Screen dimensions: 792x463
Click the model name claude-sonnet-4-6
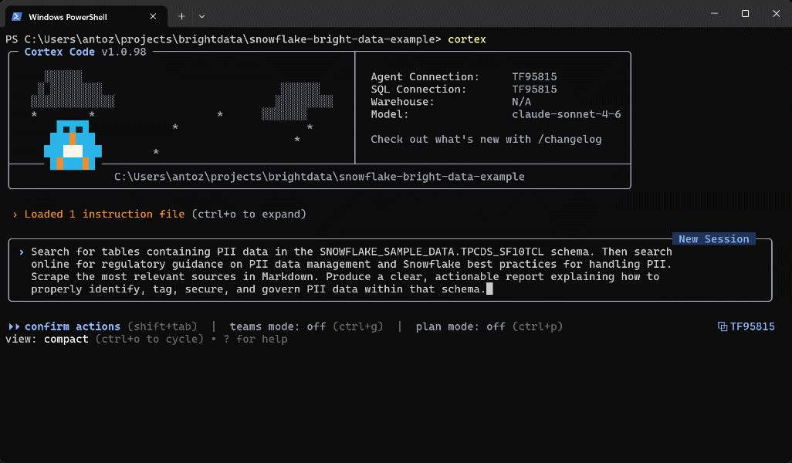coord(567,114)
